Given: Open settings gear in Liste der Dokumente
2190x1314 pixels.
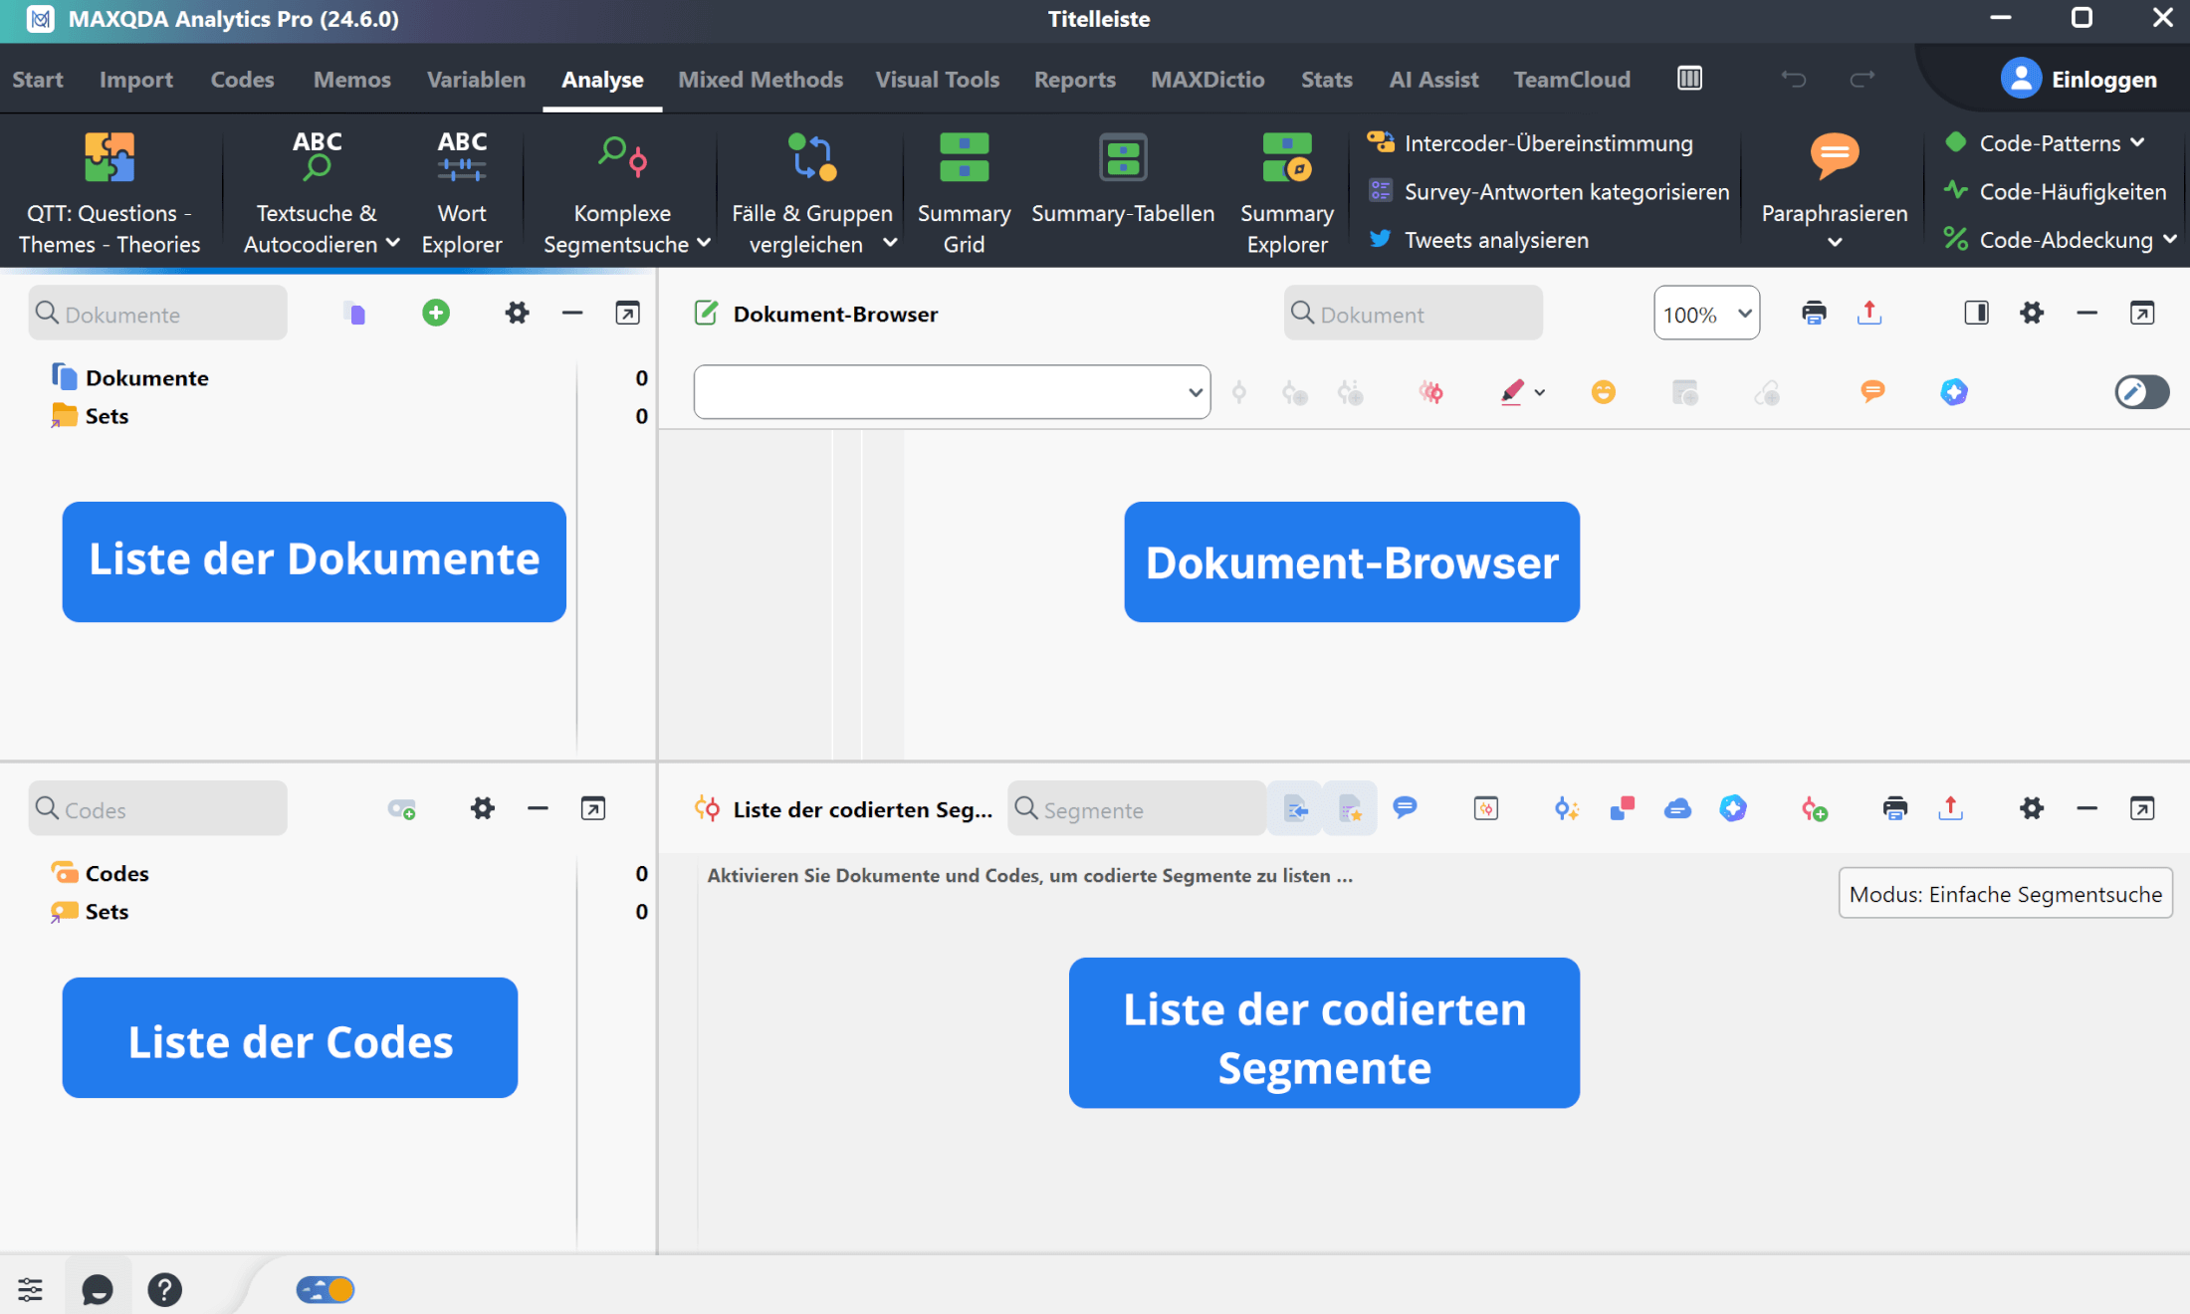Looking at the screenshot, I should pos(517,314).
